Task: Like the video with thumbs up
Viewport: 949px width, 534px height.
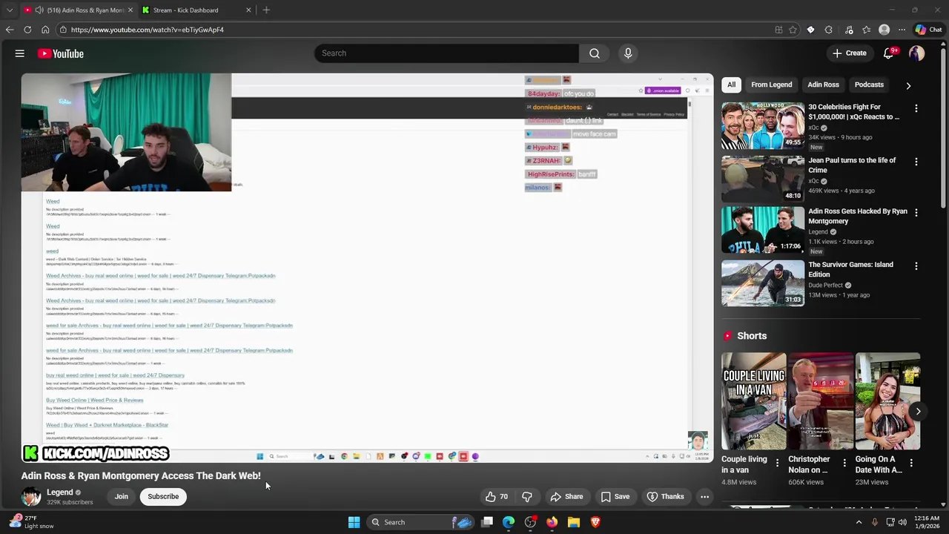Action: pyautogui.click(x=497, y=497)
